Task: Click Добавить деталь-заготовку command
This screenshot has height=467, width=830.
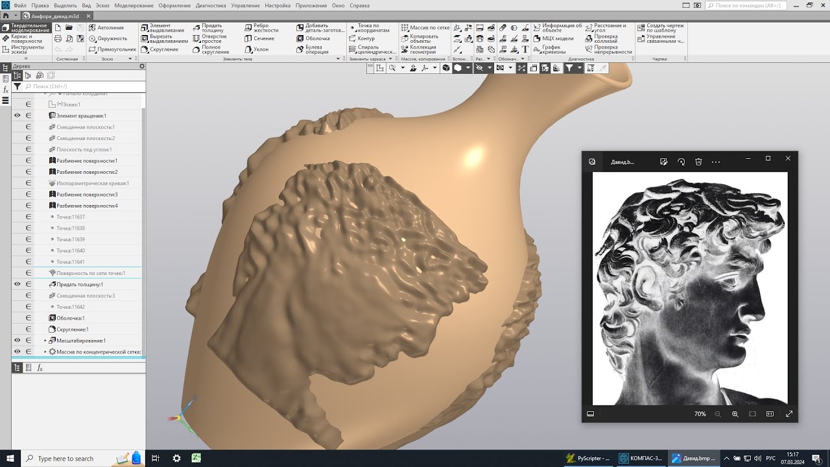Action: tap(320, 28)
